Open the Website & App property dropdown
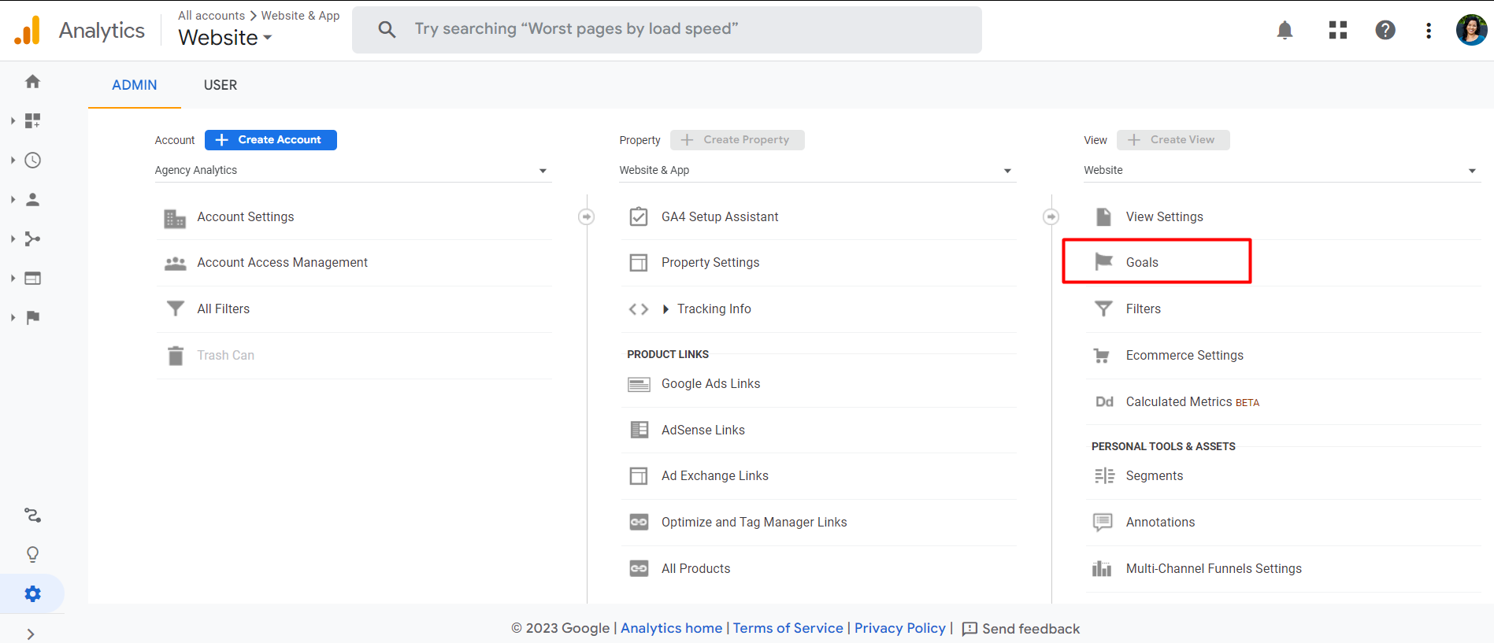1494x643 pixels. click(816, 171)
